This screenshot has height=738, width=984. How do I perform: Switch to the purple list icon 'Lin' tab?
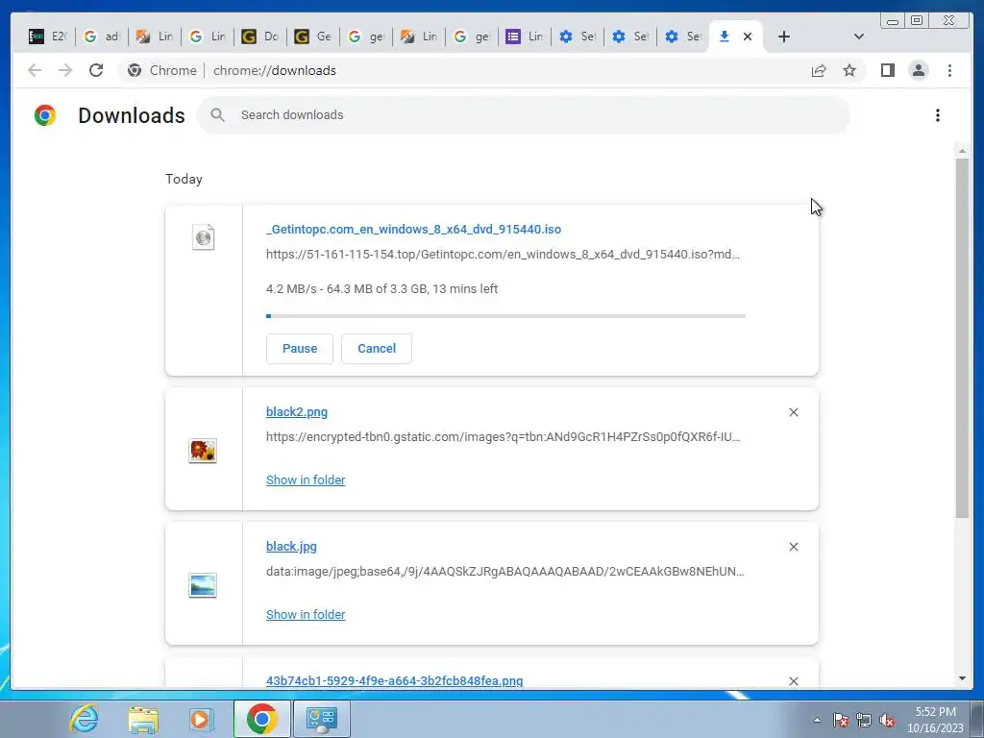click(x=525, y=37)
